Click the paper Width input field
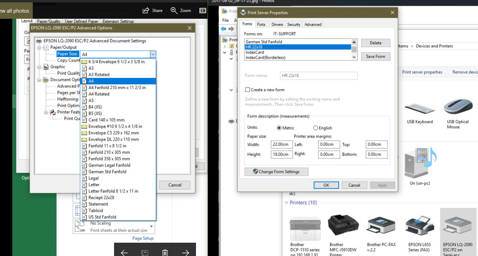This screenshot has width=478, height=256. 282,144
